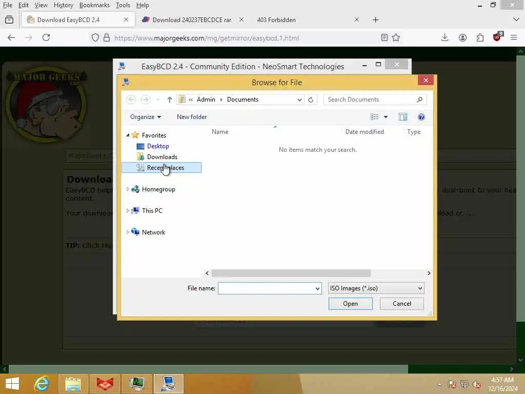This screenshot has height=394, width=525.
Task: Click the Firefox downloads icon
Action: [445, 37]
